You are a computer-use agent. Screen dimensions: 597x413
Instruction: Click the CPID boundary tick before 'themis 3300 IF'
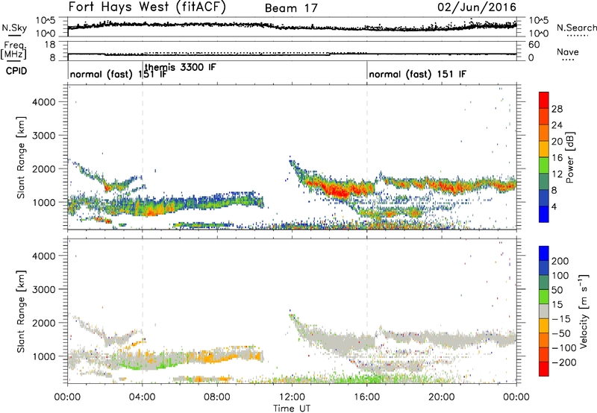[143, 70]
